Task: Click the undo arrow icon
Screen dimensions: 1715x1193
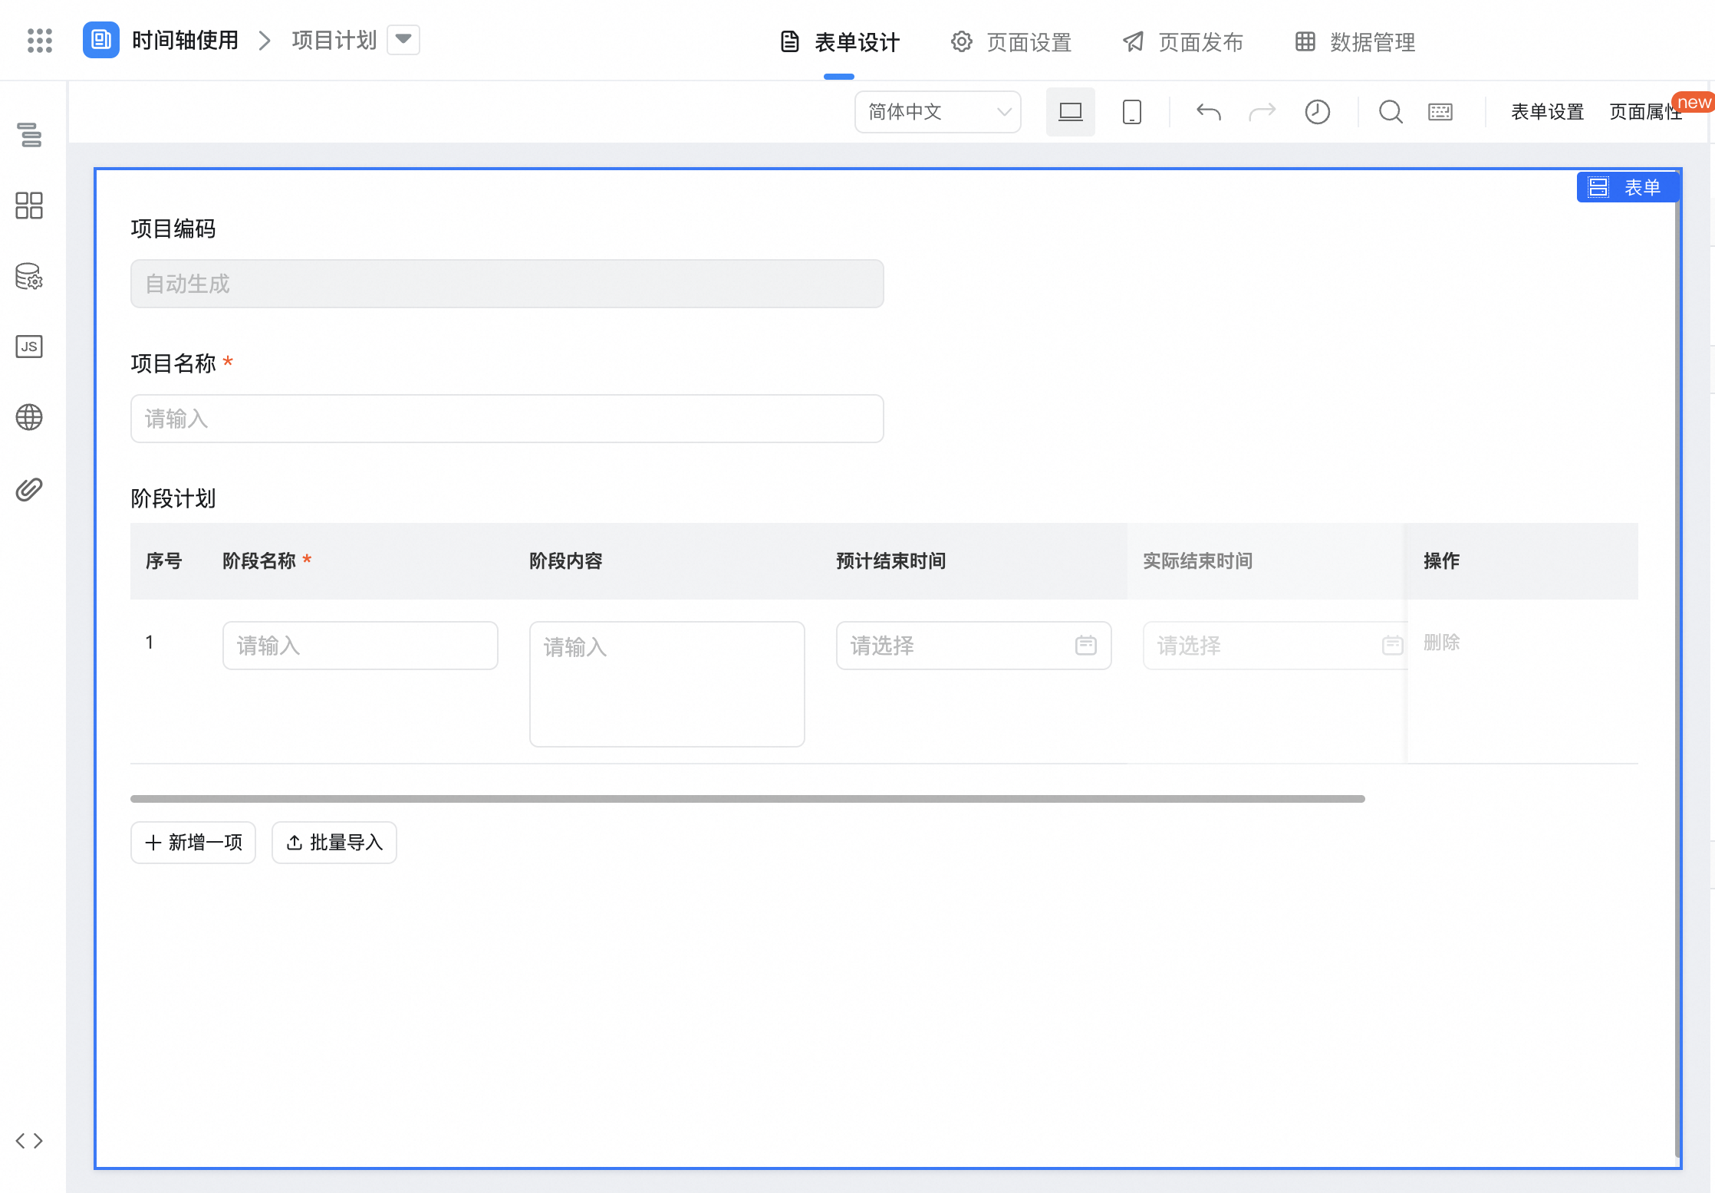Action: (x=1209, y=112)
